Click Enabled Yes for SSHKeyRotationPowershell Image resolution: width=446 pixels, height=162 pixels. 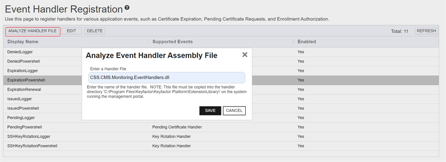300,146
